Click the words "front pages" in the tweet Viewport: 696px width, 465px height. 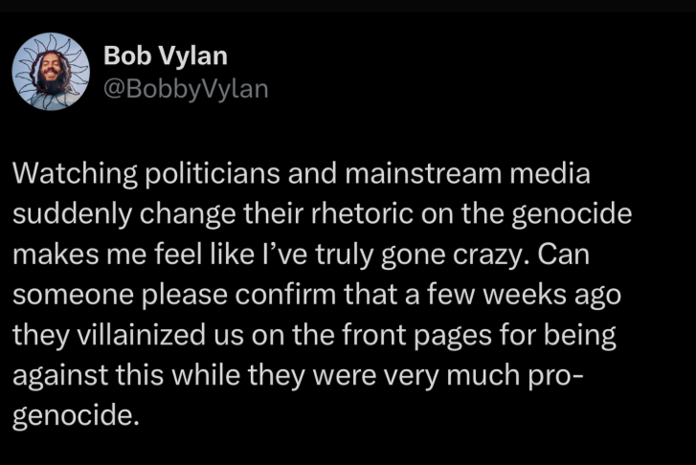(x=416, y=335)
